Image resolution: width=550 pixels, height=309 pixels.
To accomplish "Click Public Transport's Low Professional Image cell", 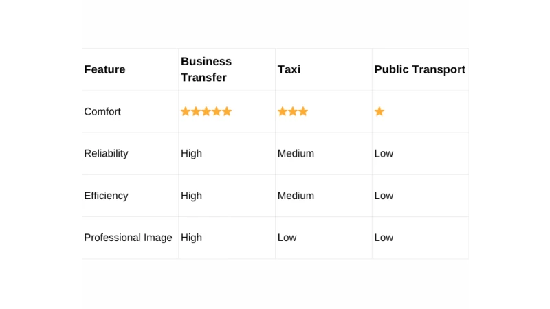I will [384, 238].
